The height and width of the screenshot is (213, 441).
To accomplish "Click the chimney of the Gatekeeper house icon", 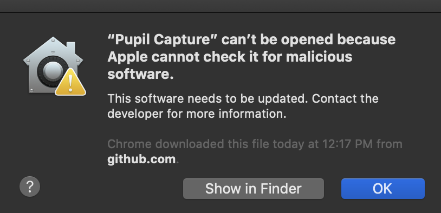I will pos(70,48).
